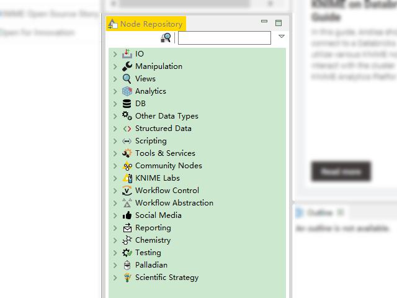Expand the Scripting category
397x298 pixels.
coord(115,141)
